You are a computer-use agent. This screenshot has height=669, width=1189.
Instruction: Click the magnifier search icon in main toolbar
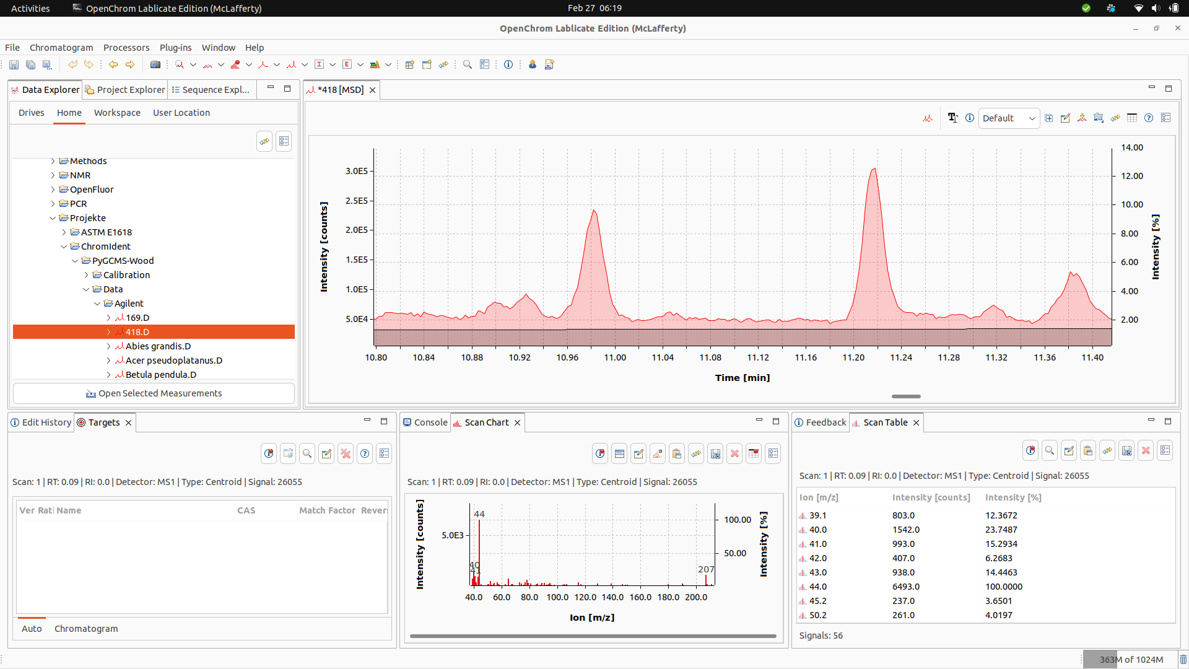pos(468,64)
